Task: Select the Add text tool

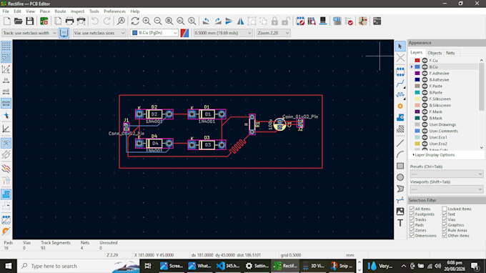Action: click(x=400, y=223)
